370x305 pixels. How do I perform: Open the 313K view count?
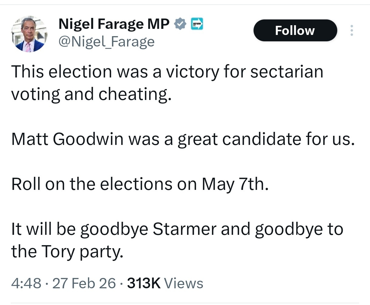tap(143, 283)
